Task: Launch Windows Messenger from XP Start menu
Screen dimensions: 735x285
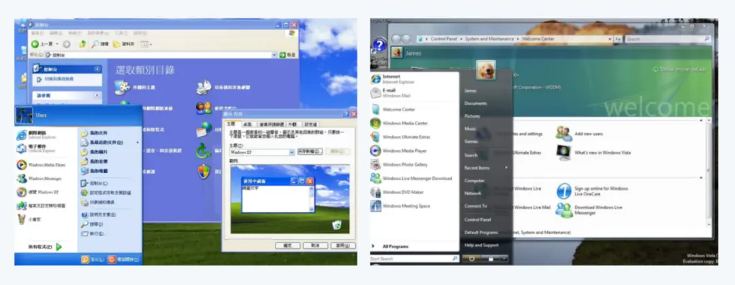Action: coord(40,178)
